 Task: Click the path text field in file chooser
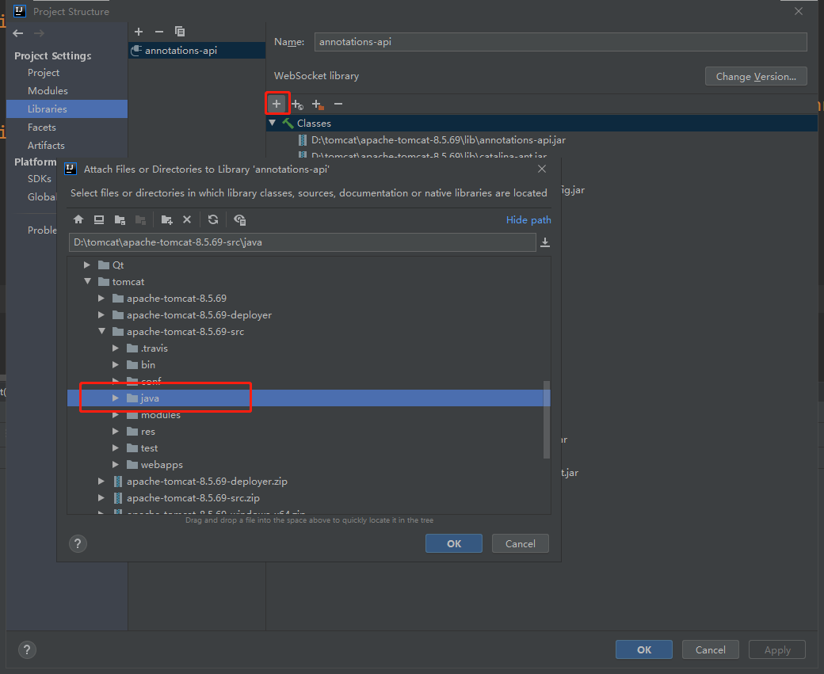pyautogui.click(x=302, y=242)
